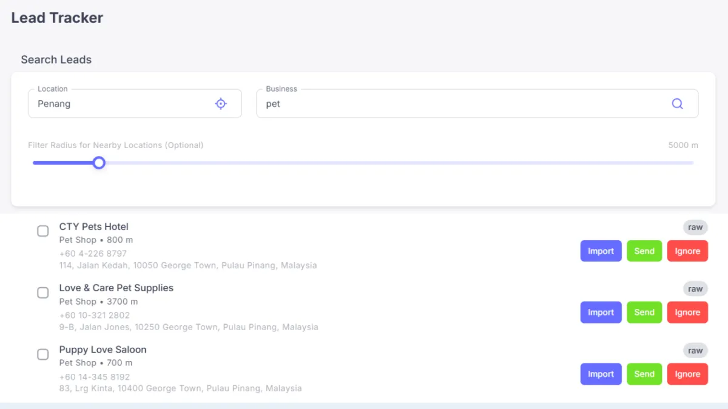Screen dimensions: 728x409
Task: Click the raw status badge for CTY Pets Hotel
Action: (x=695, y=228)
